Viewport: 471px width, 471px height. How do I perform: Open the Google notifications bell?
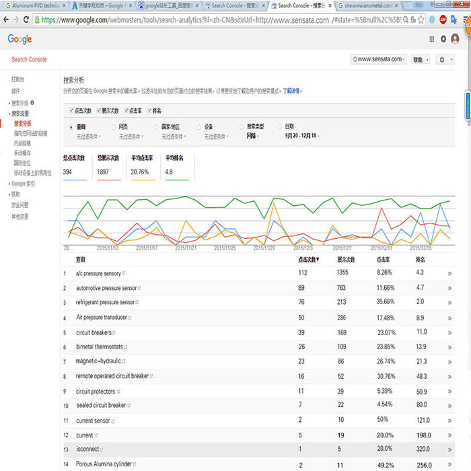[443, 39]
